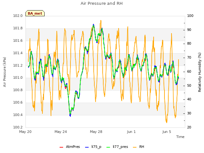Click the 60 humidity axis value
Viewport: 204px width, 153px height.
(x=189, y=71)
